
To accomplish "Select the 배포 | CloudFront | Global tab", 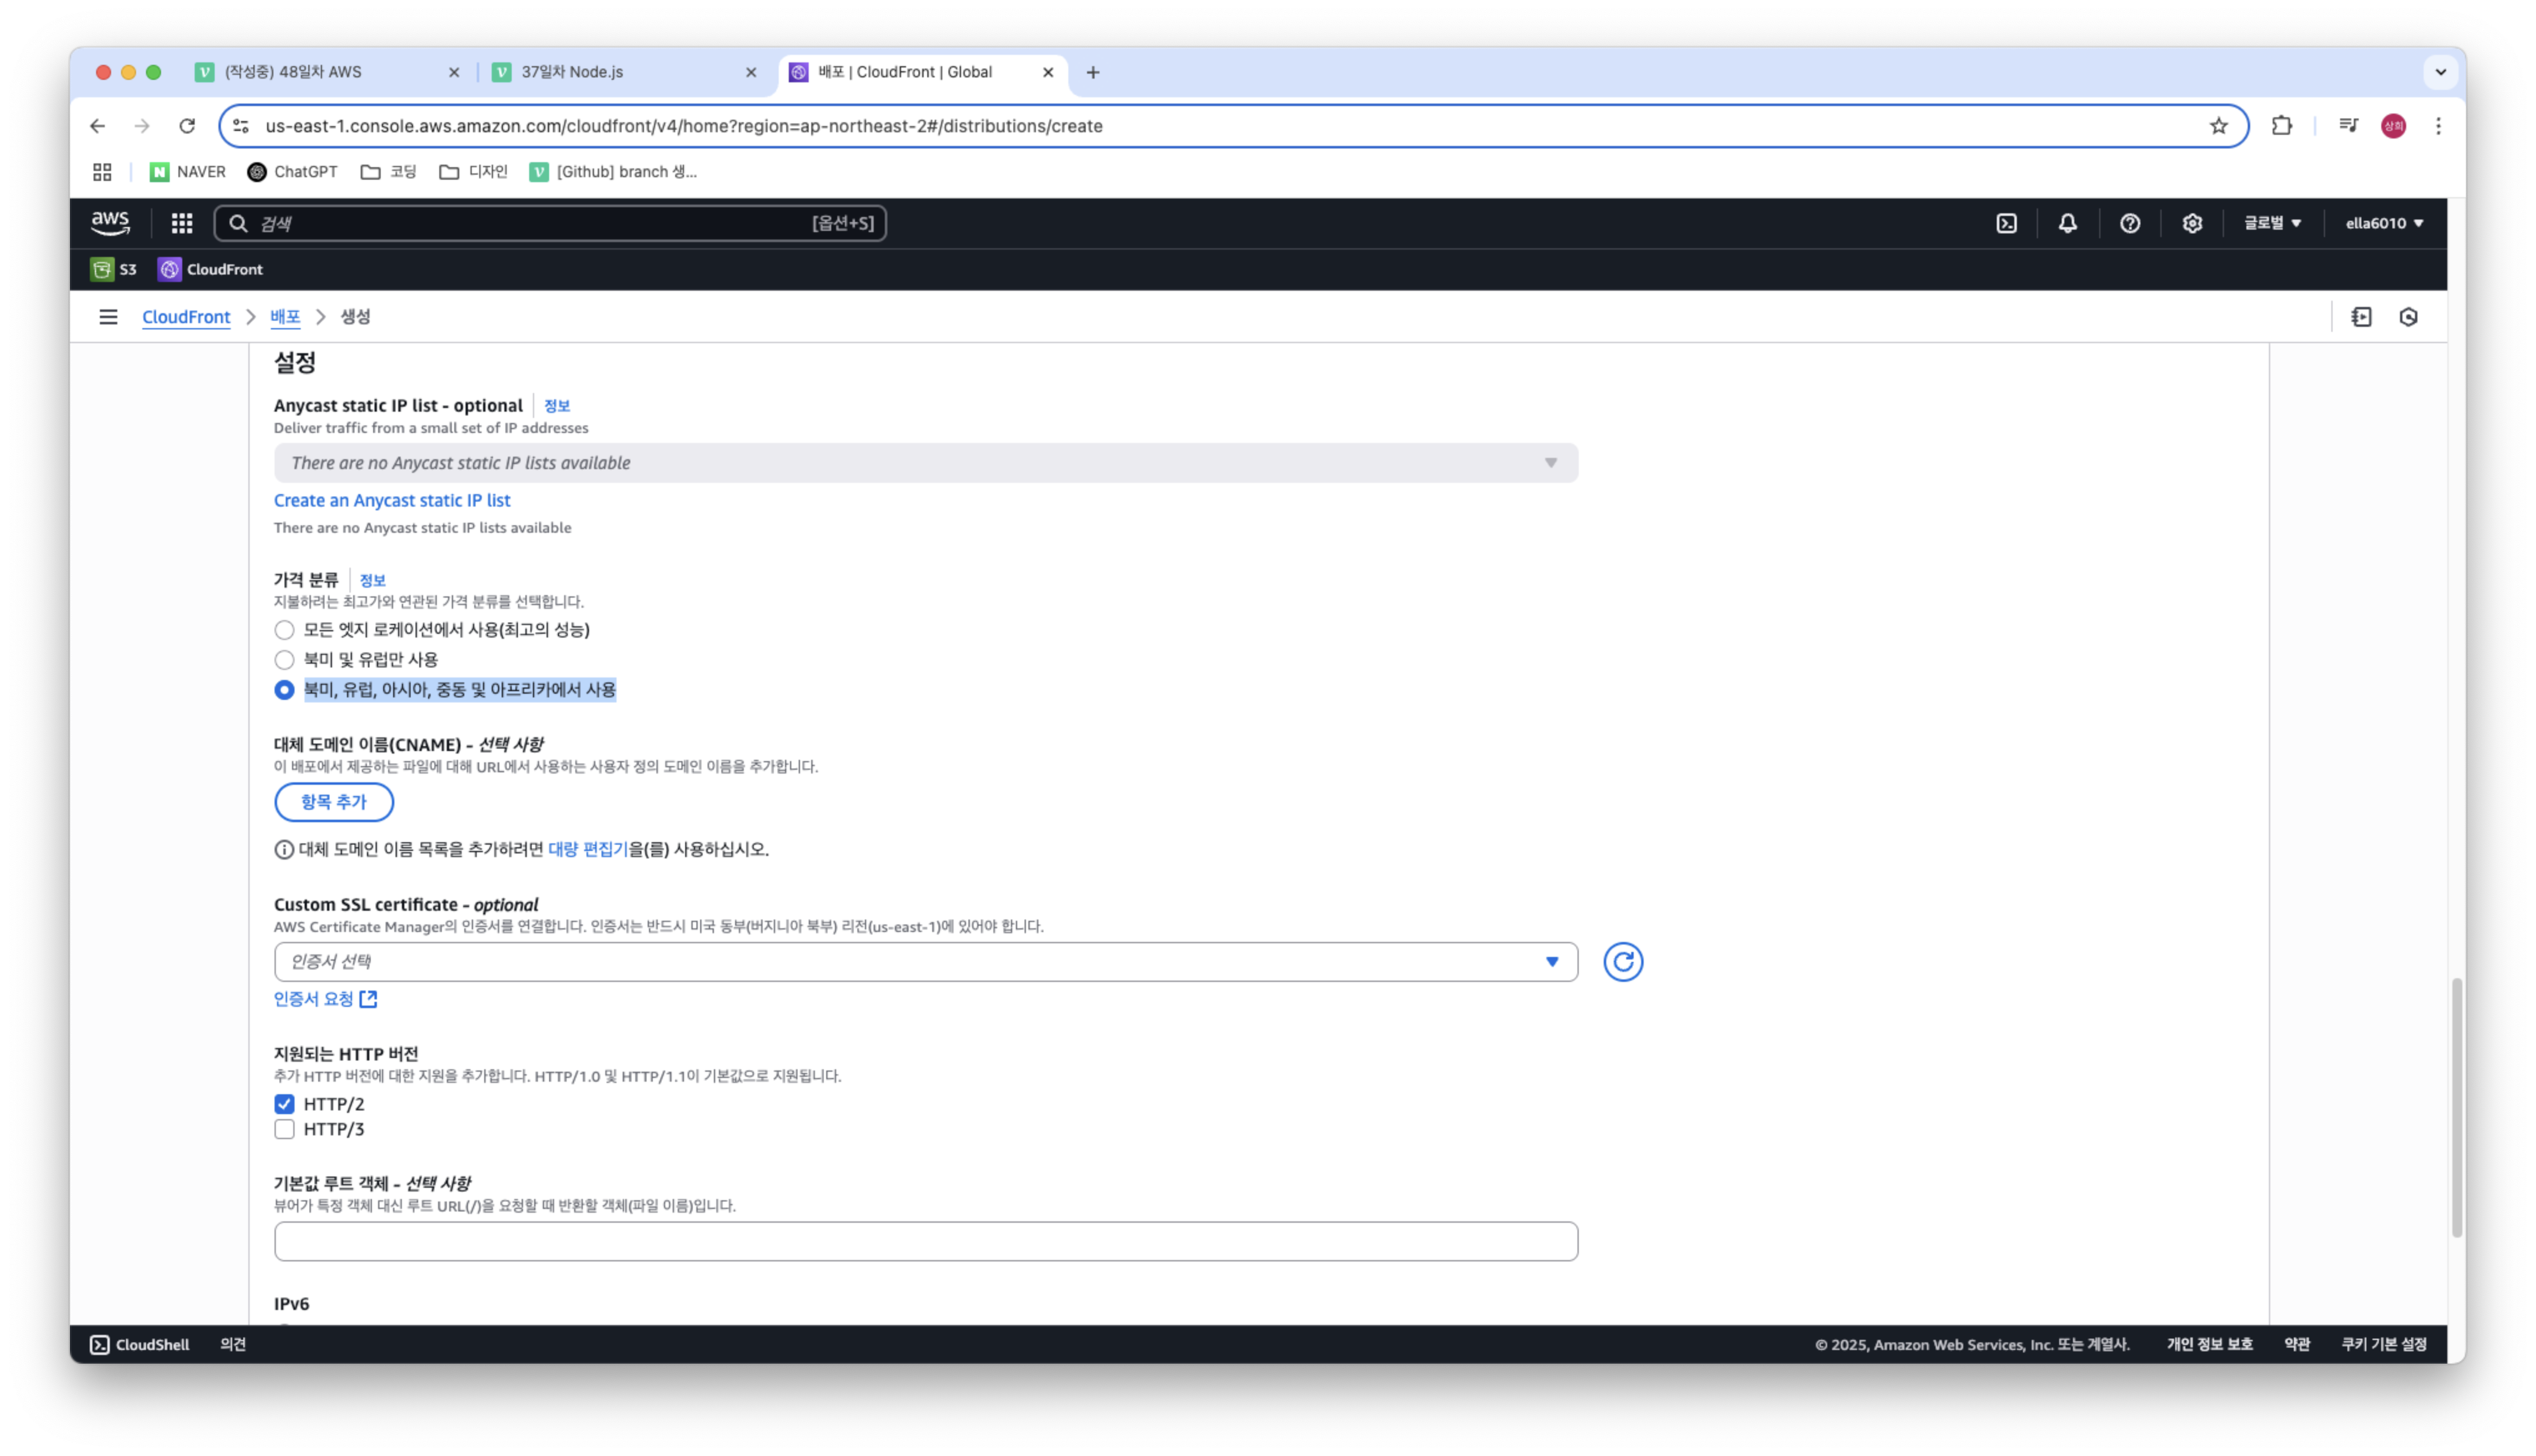I will coord(921,72).
